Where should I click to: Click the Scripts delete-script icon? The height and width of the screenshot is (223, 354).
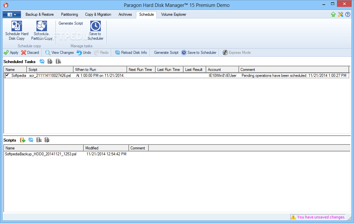[39, 140]
